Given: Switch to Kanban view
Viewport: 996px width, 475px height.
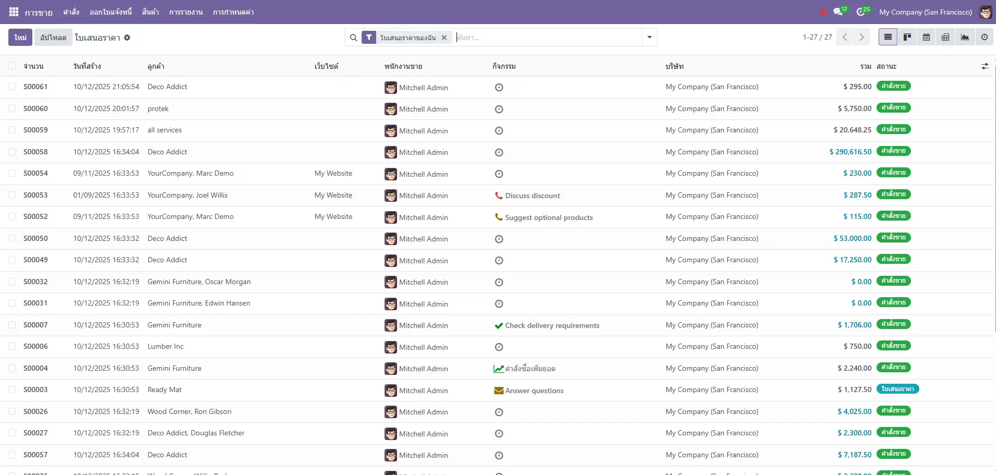Looking at the screenshot, I should click(907, 37).
